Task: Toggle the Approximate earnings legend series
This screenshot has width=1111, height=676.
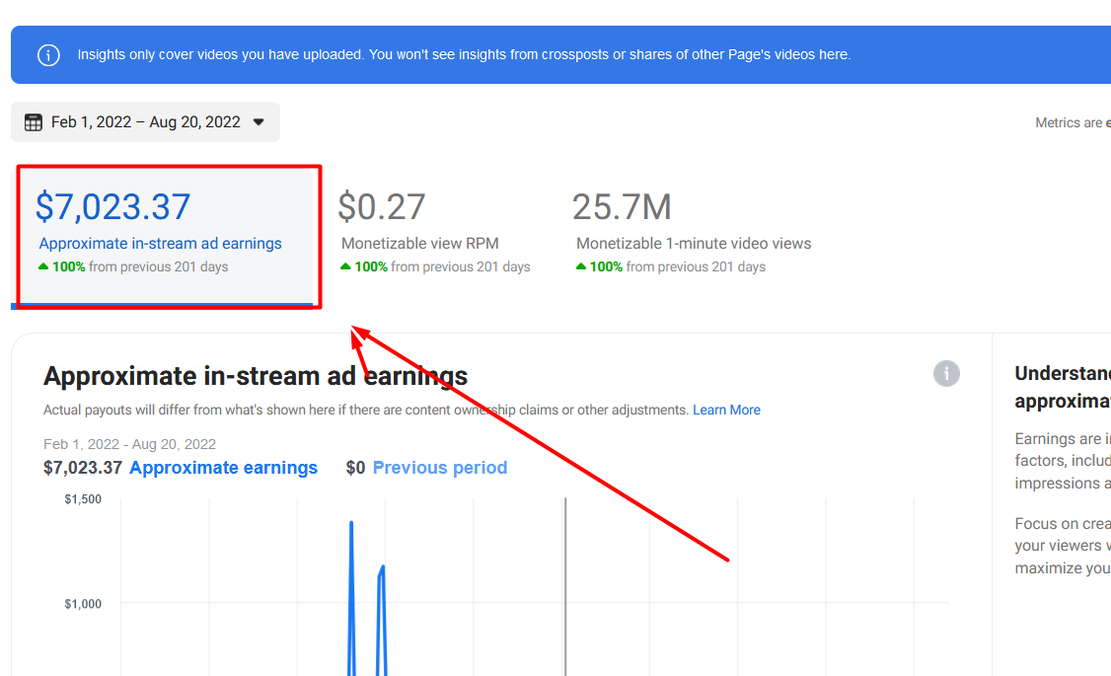Action: tap(223, 468)
